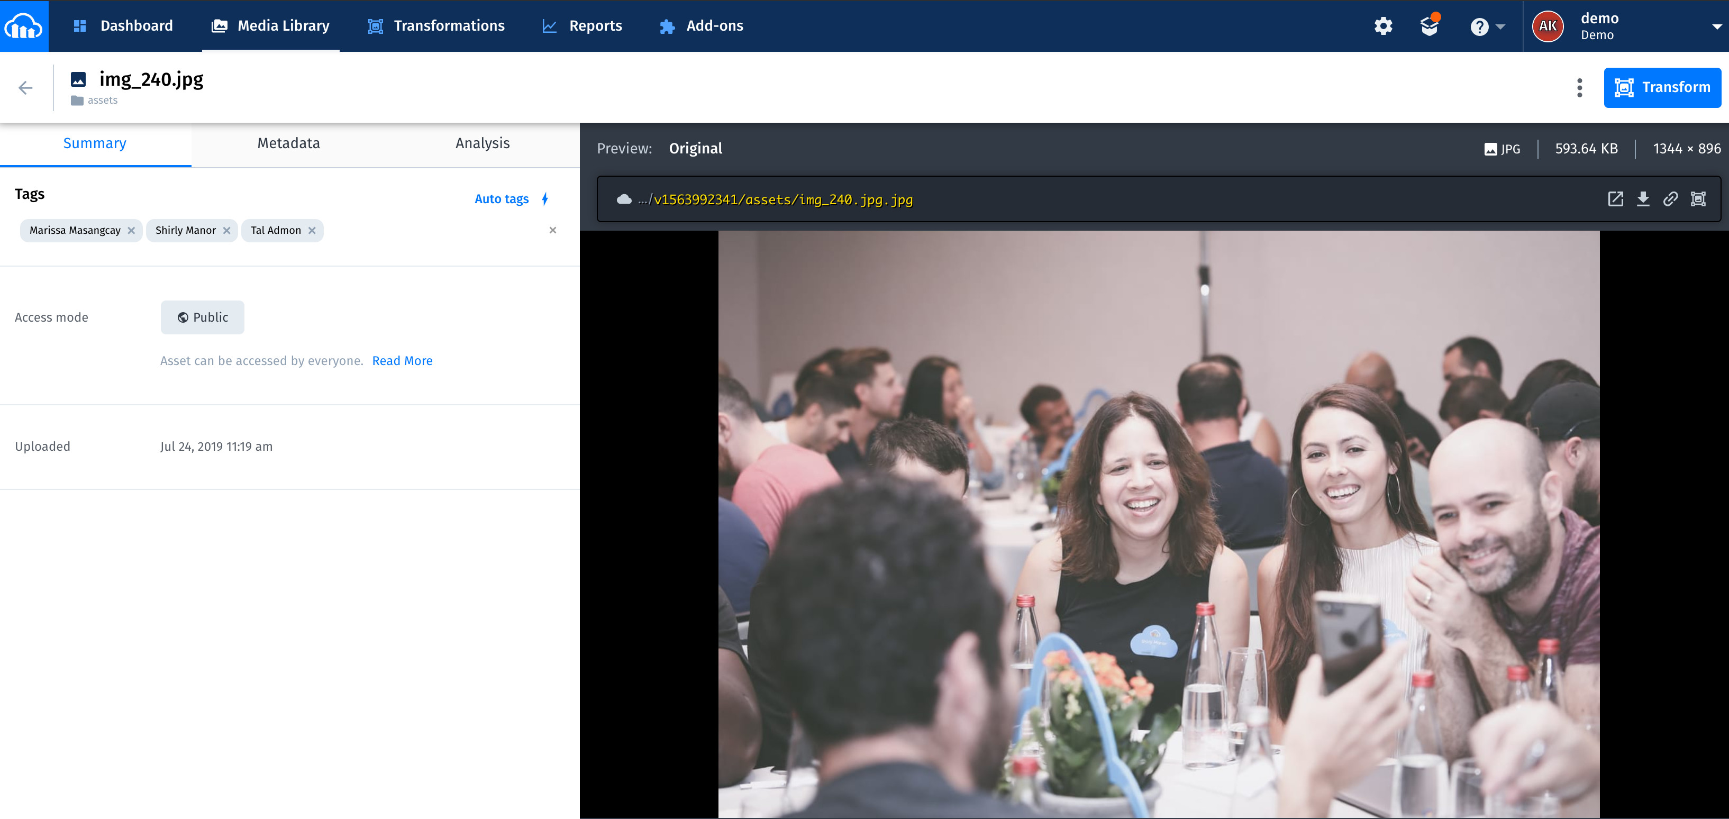The width and height of the screenshot is (1729, 819).
Task: Switch to the Analysis tab
Action: click(482, 143)
